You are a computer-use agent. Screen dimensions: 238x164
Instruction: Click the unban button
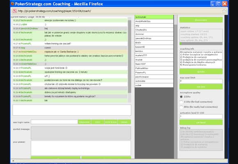click(x=124, y=122)
